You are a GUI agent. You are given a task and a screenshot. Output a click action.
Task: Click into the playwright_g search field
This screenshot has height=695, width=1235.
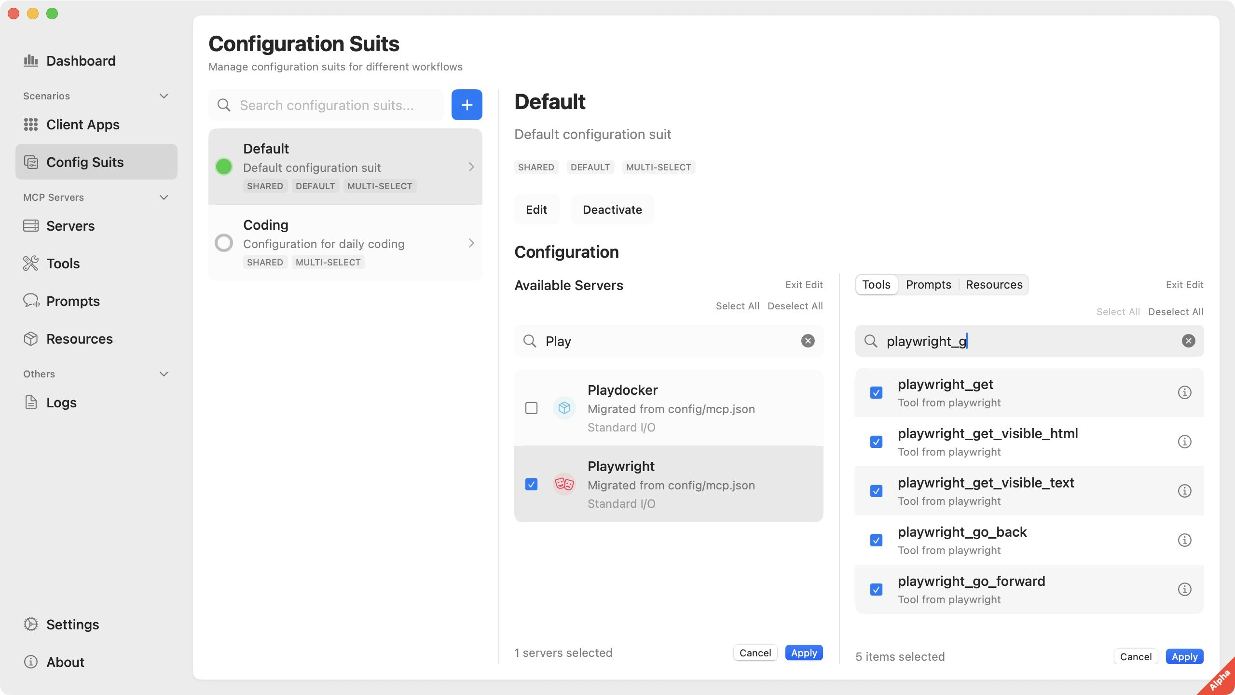click(x=1029, y=341)
